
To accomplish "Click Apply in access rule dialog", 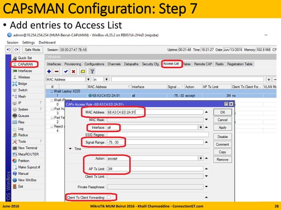I will click(x=222, y=127).
